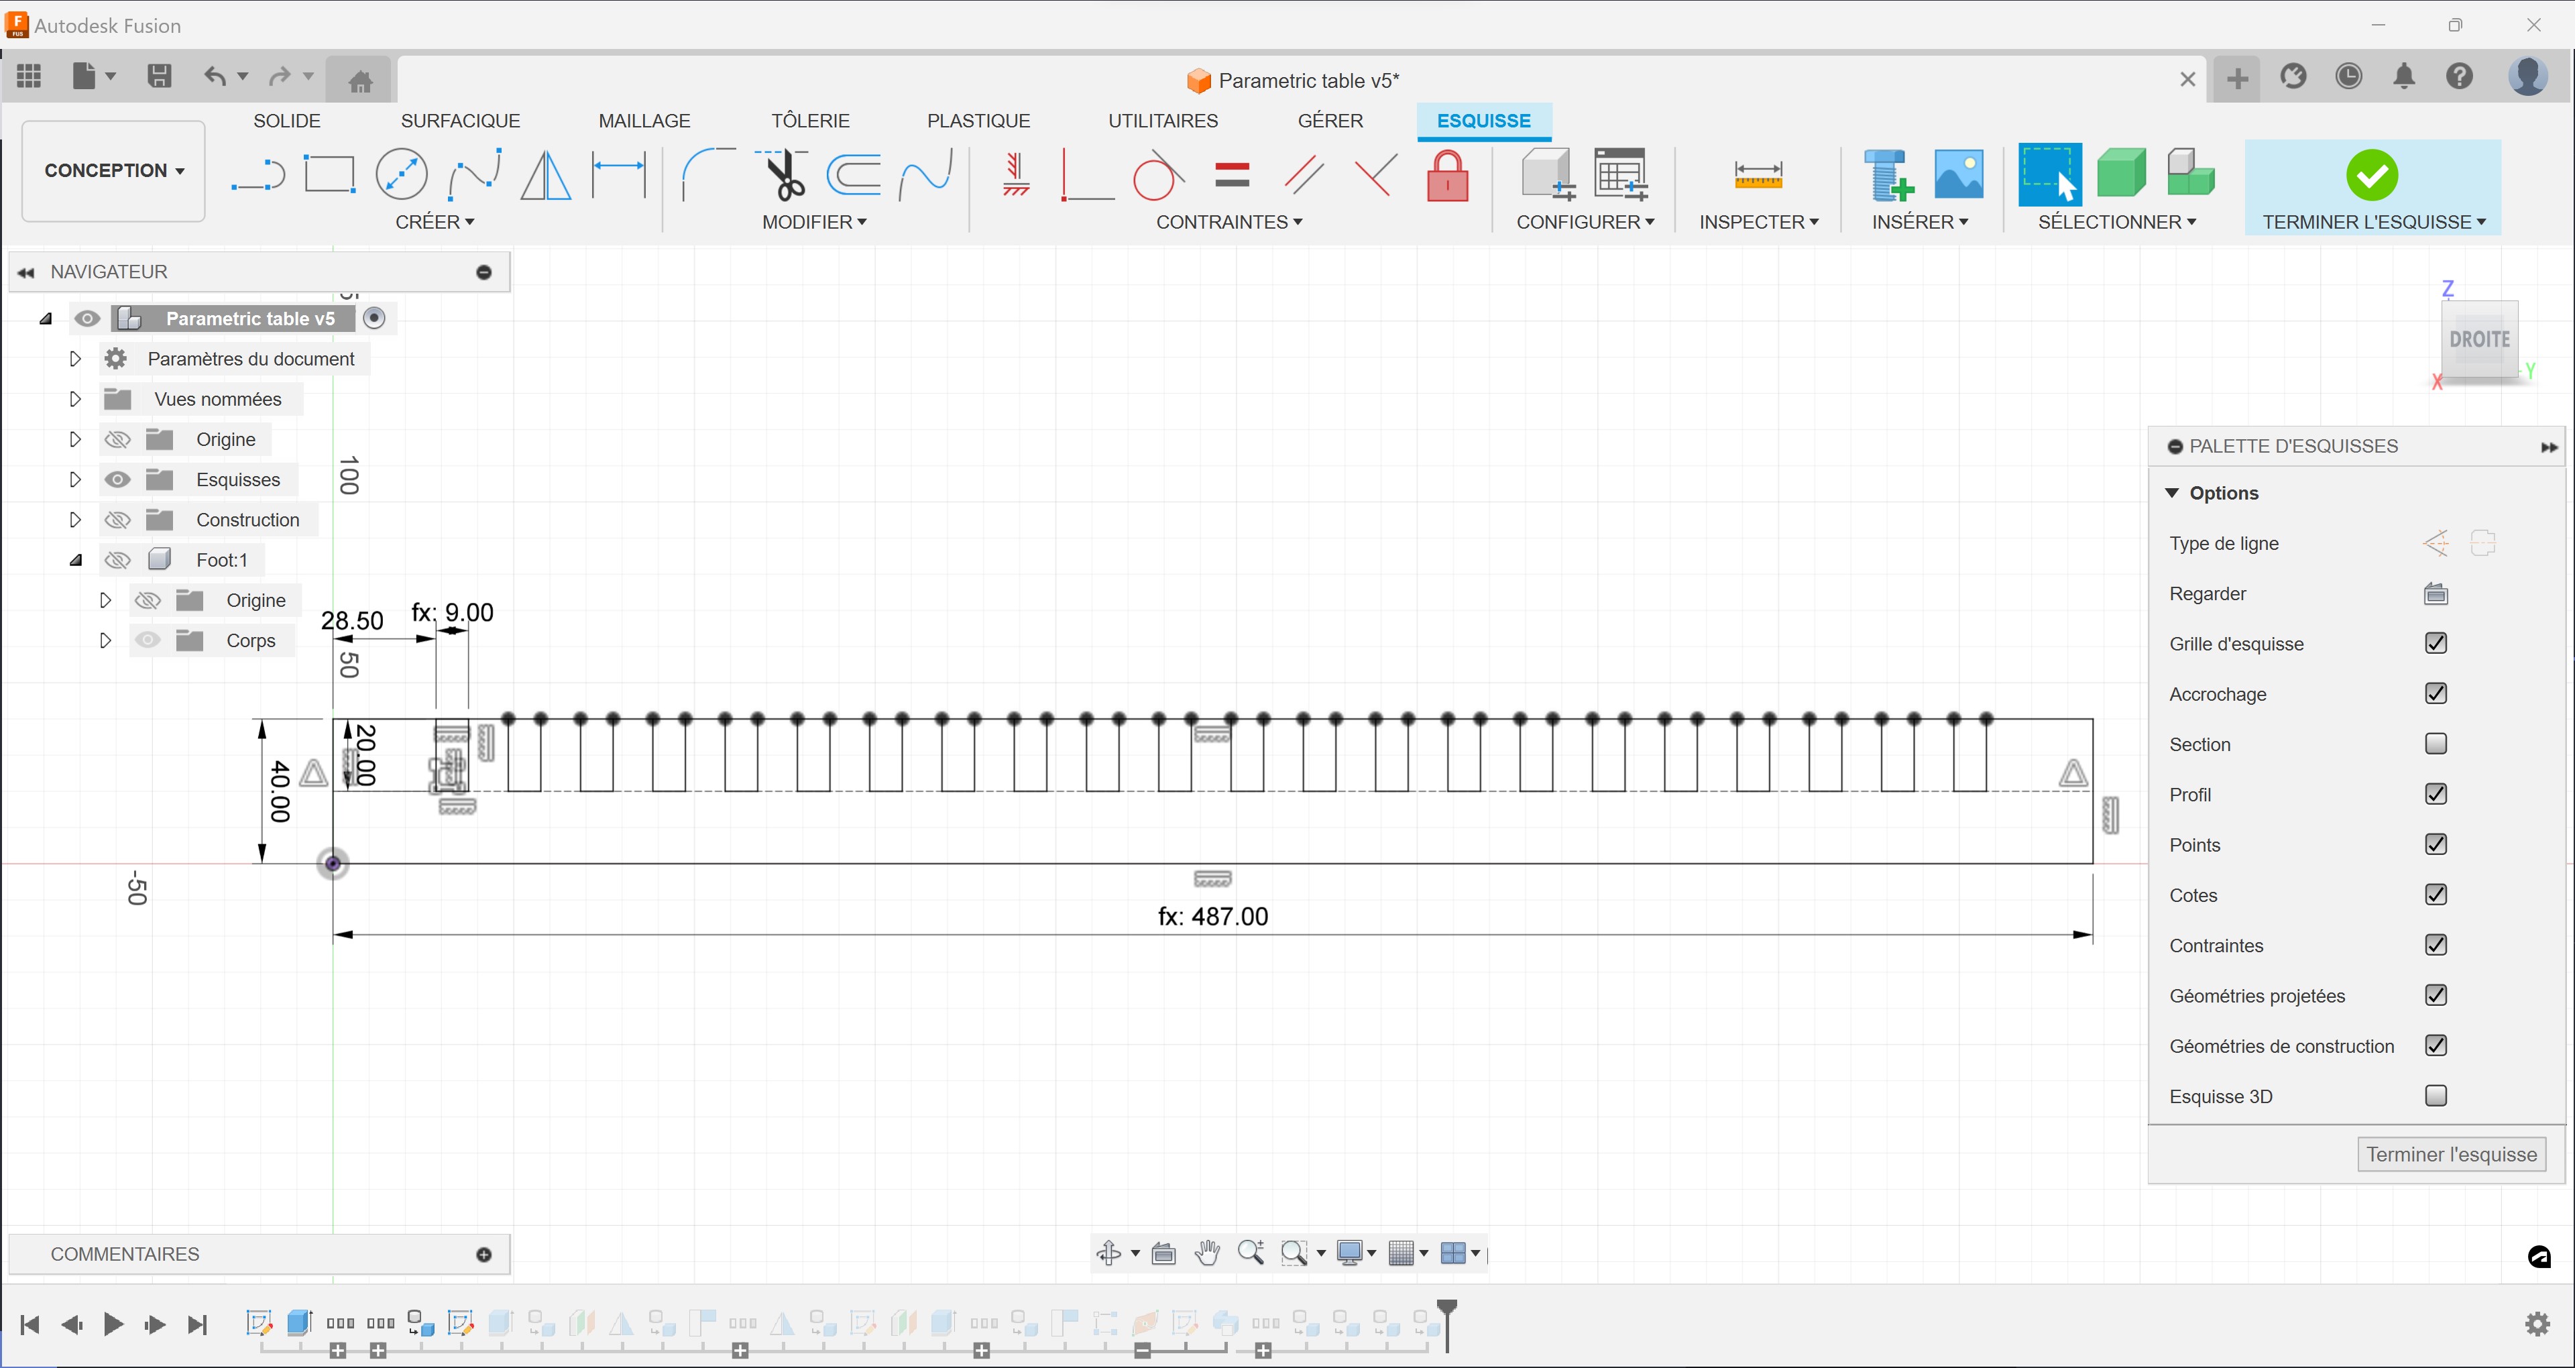Open the MODIFIER dropdown menu
2575x1368 pixels.
point(813,222)
